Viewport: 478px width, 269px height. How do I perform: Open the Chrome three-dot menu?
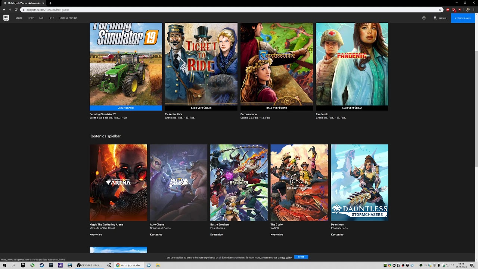click(x=474, y=10)
